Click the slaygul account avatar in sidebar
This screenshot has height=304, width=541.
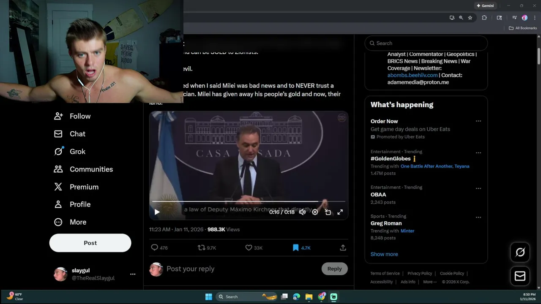coord(60,274)
